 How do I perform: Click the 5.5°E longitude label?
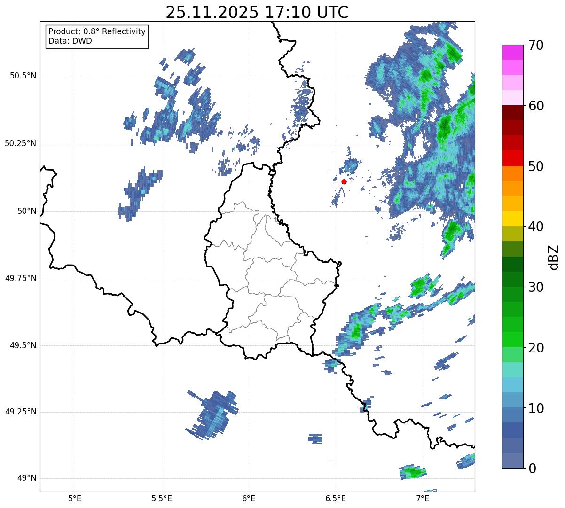(162, 498)
